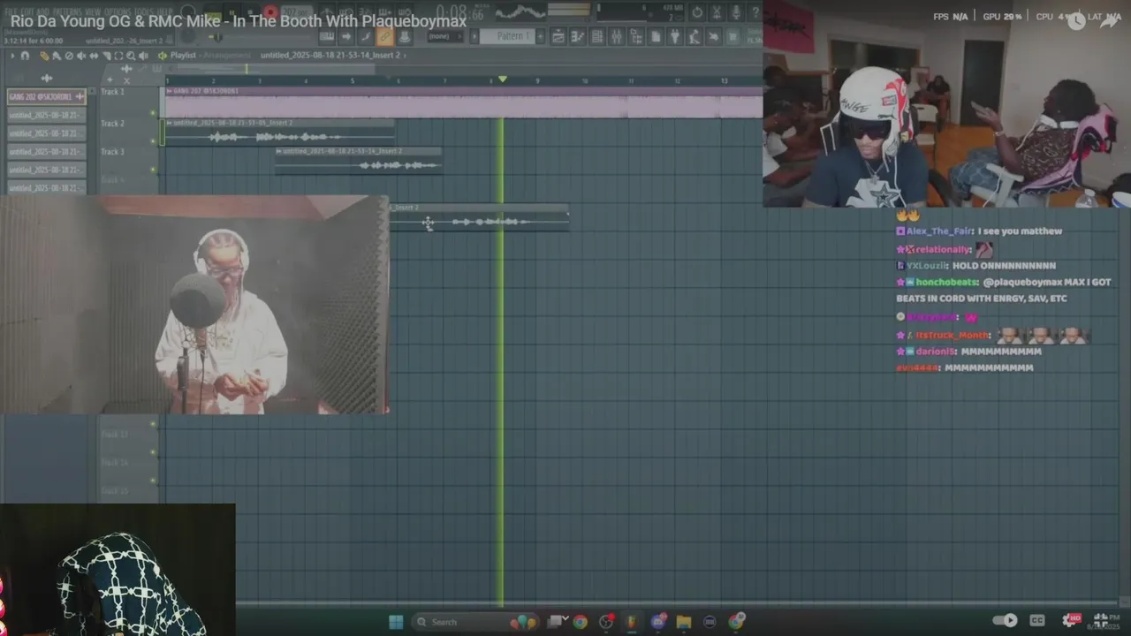The height and width of the screenshot is (636, 1131).
Task: Click the watch later clock icon
Action: [1076, 22]
